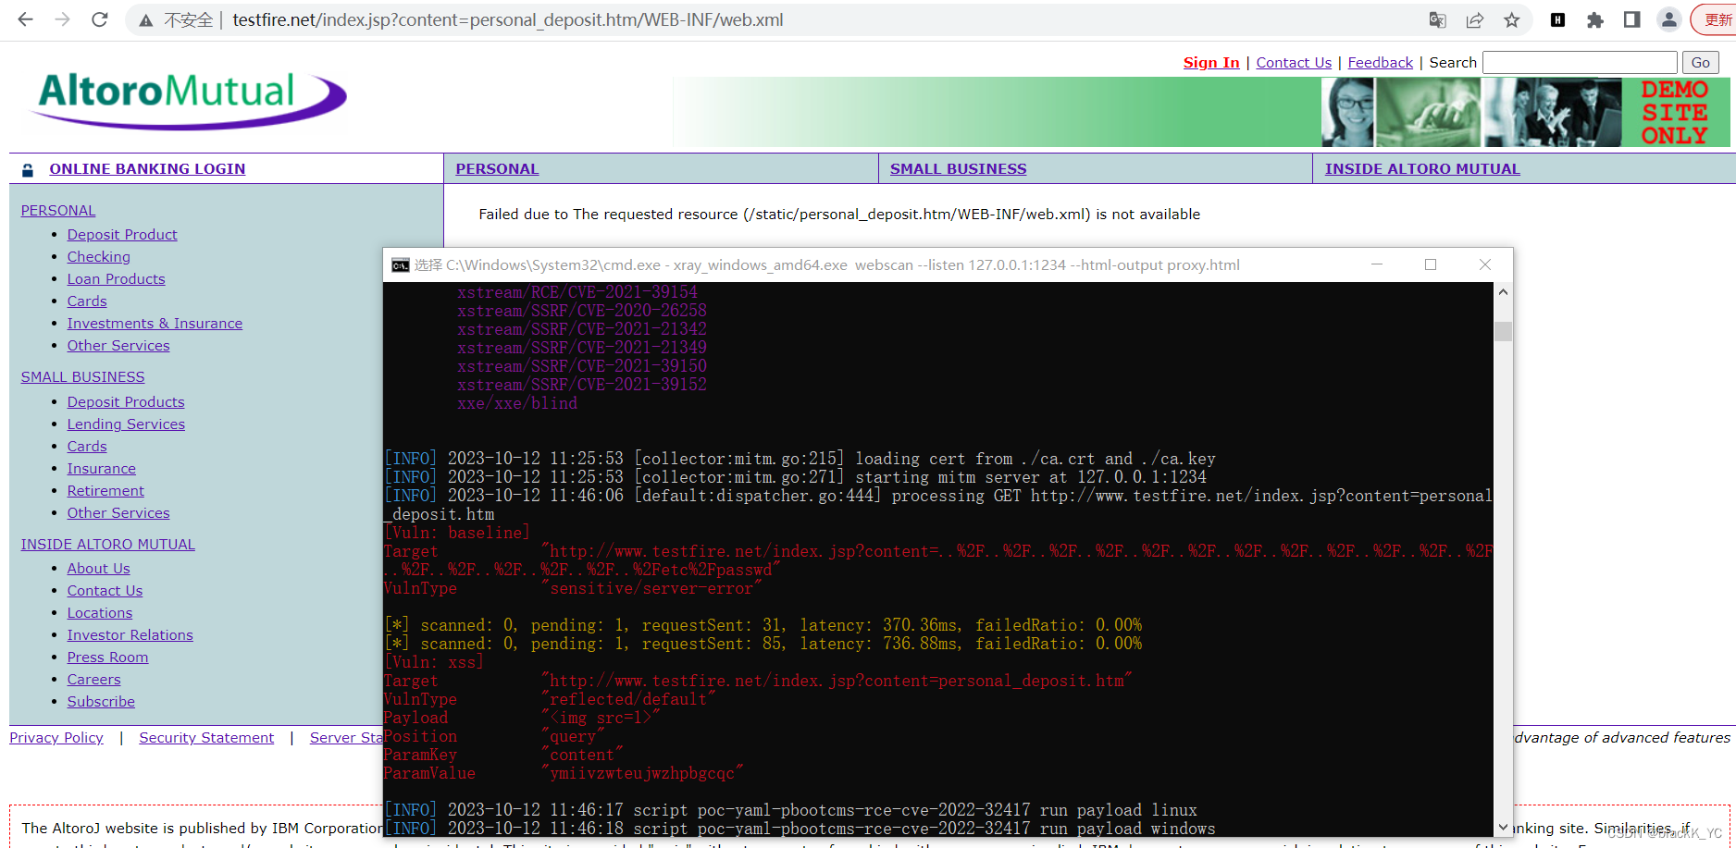
Task: Open the Insurance link
Action: click(x=101, y=469)
